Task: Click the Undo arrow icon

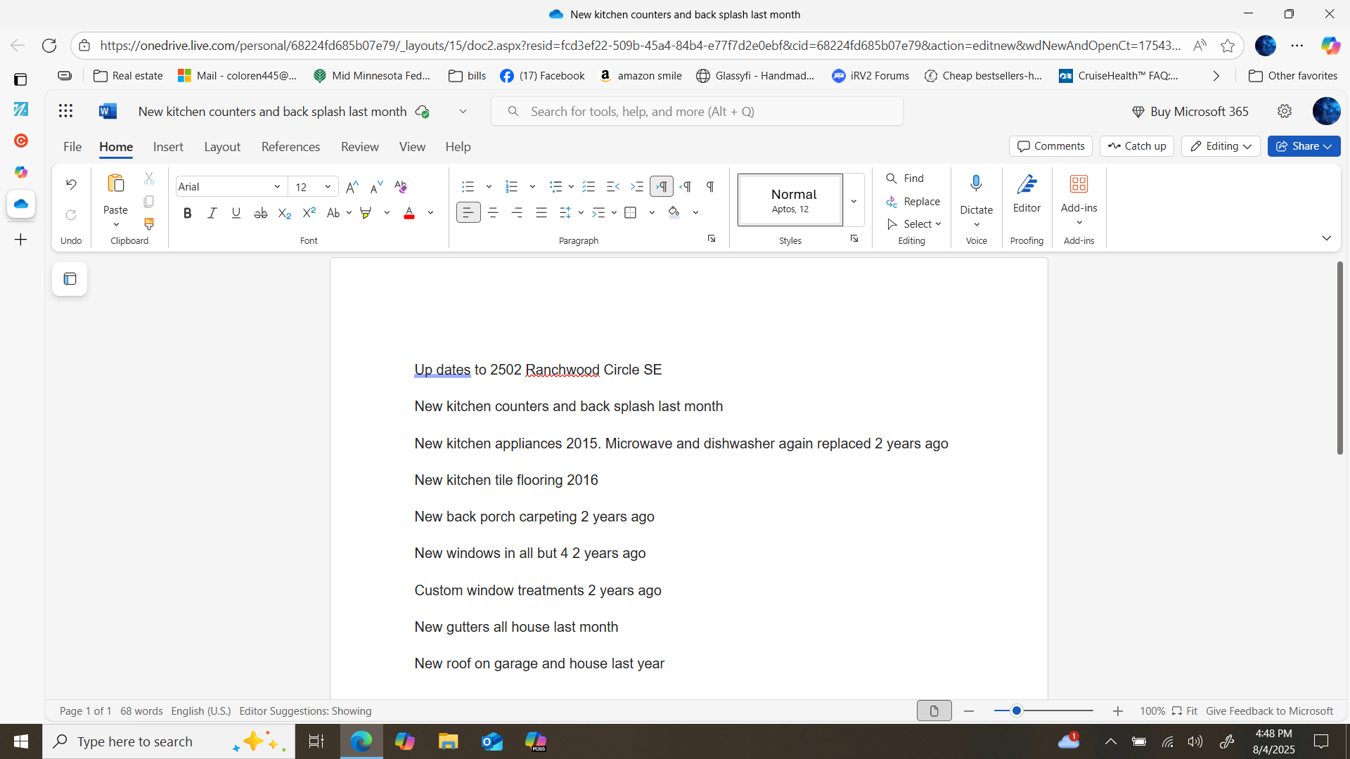Action: (71, 184)
